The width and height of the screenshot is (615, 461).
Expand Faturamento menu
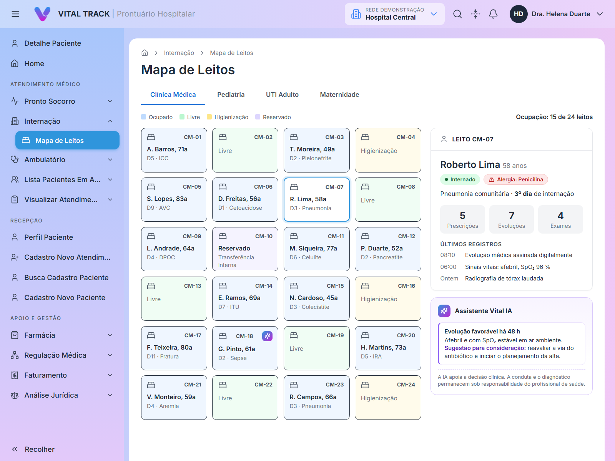(x=62, y=375)
